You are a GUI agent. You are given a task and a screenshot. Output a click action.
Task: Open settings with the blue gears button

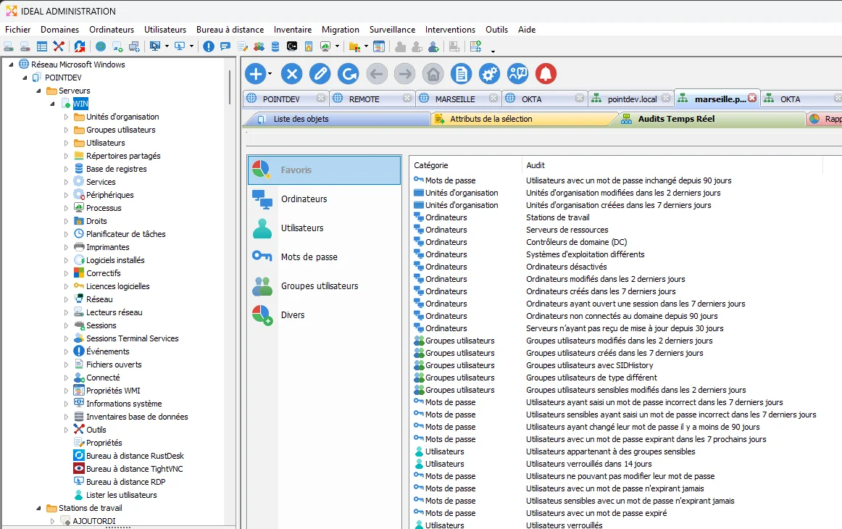[x=489, y=74]
